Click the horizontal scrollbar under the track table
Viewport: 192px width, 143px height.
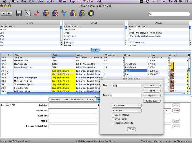[x=54, y=93]
